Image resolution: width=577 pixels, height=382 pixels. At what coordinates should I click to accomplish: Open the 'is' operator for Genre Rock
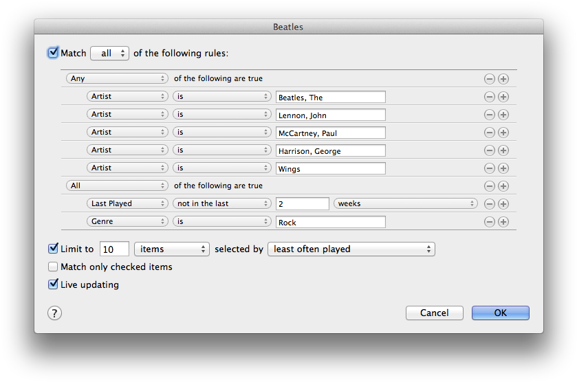click(x=222, y=221)
